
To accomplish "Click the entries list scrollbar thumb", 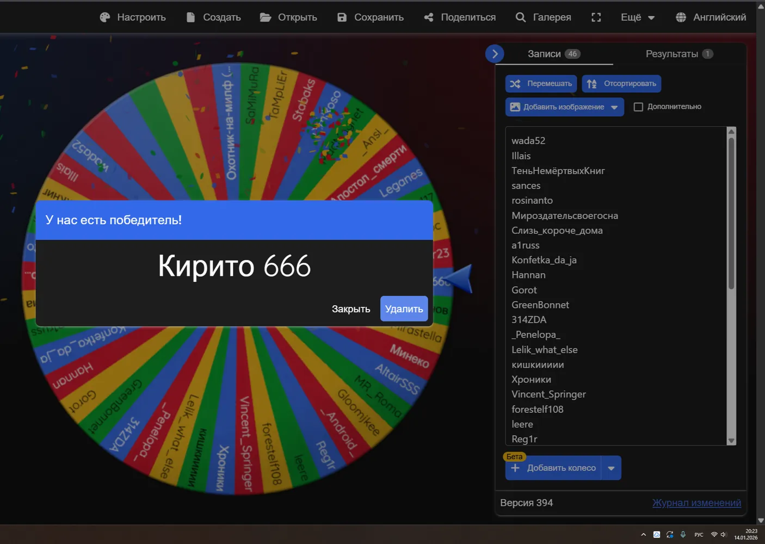I will [731, 213].
